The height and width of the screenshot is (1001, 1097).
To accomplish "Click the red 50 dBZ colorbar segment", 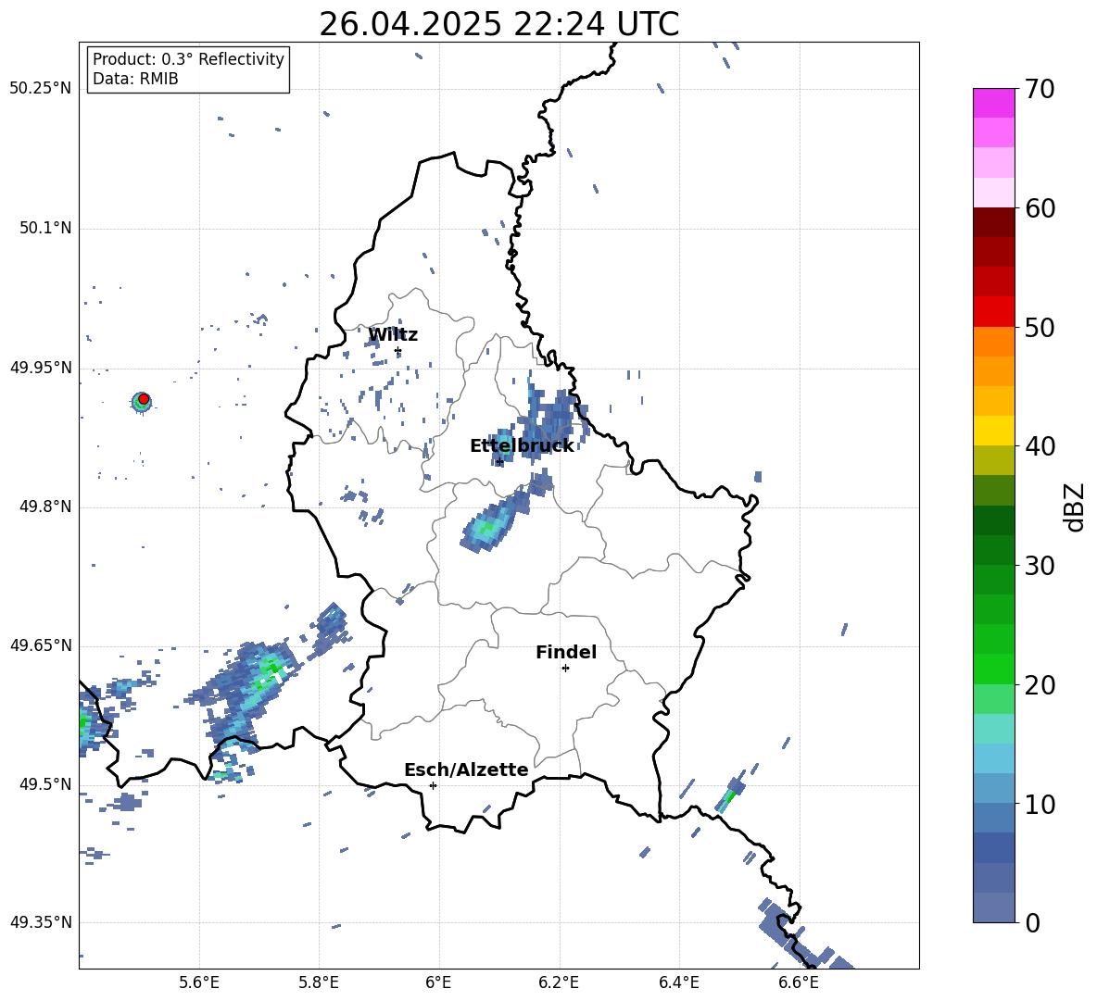I will (x=993, y=312).
